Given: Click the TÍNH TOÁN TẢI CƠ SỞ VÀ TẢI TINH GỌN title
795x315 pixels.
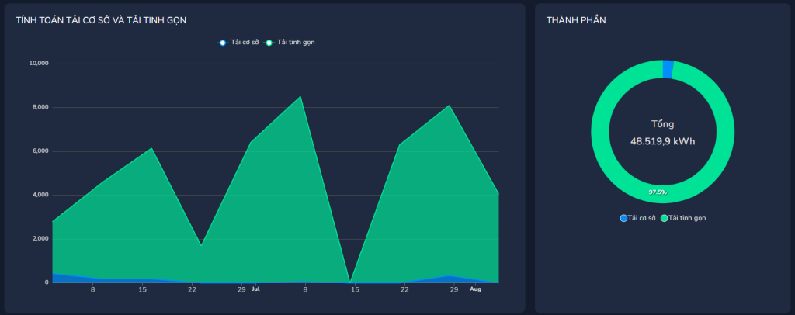Looking at the screenshot, I should coord(101,19).
